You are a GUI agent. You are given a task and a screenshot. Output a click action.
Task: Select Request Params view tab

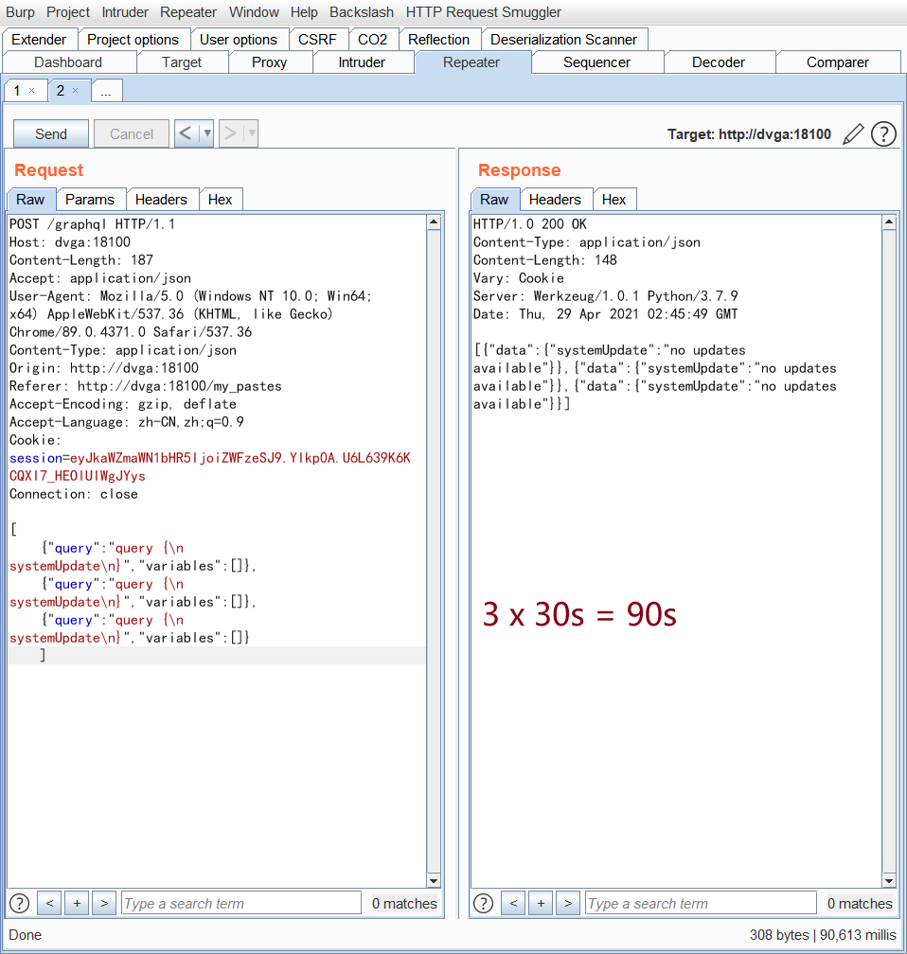click(90, 200)
